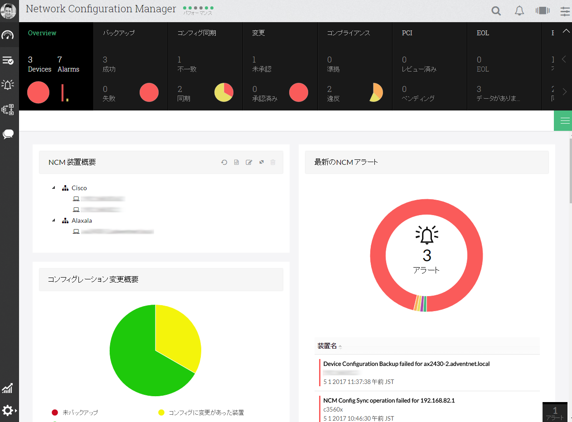Sort by 装置名 column header

[x=327, y=346]
